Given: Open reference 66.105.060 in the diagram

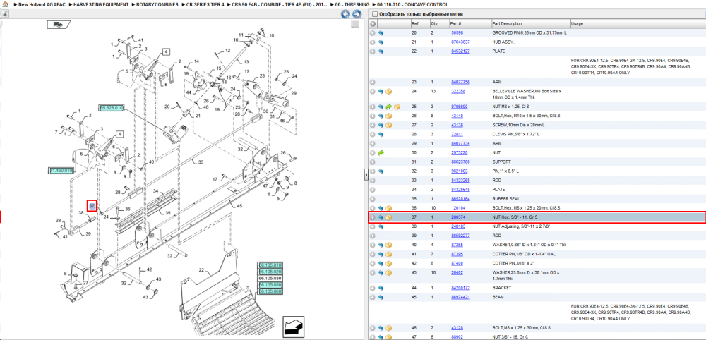Looking at the screenshot, I should point(270,291).
